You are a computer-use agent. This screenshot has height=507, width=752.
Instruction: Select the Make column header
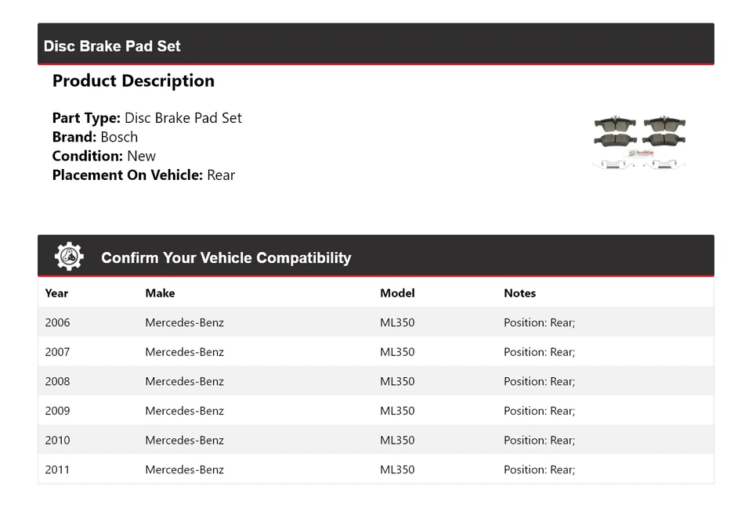[x=160, y=293]
